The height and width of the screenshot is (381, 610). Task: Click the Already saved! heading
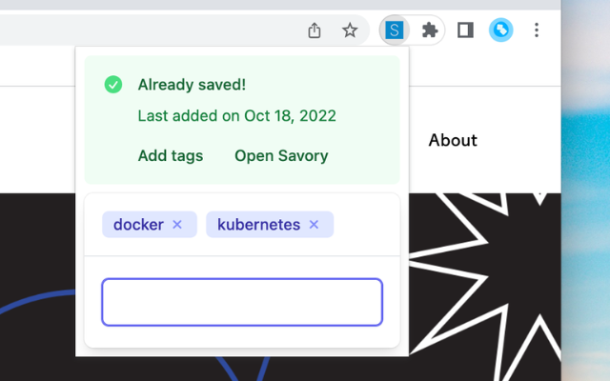pyautogui.click(x=192, y=85)
